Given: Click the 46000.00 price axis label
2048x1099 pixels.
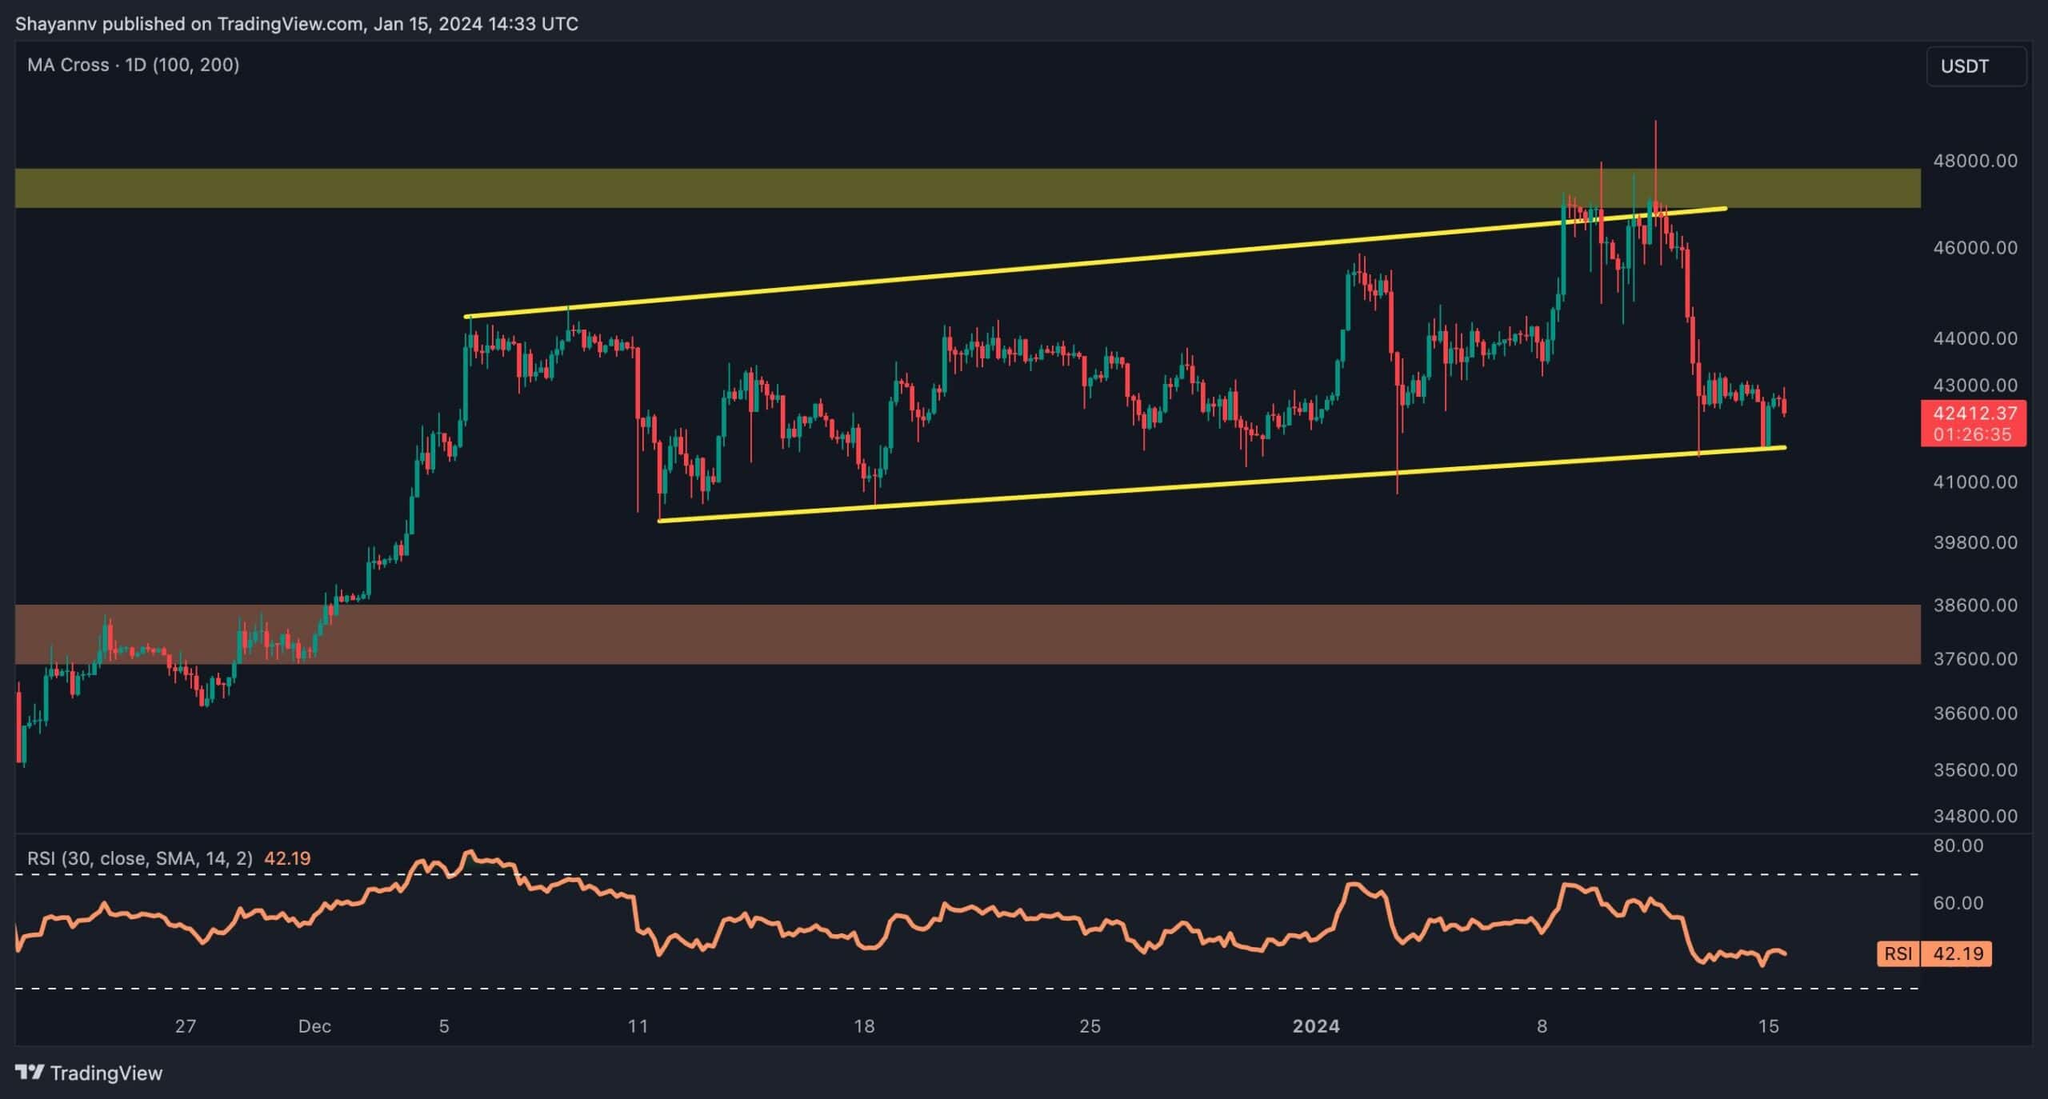Looking at the screenshot, I should 1975,248.
